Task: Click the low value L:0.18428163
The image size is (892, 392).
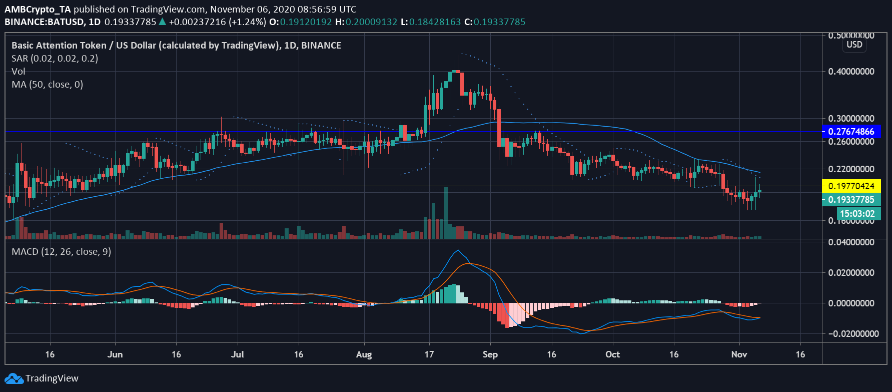Action: coord(431,22)
